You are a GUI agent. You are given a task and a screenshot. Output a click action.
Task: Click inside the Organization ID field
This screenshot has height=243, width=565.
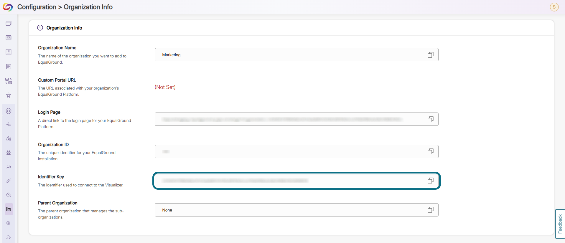tap(296, 151)
